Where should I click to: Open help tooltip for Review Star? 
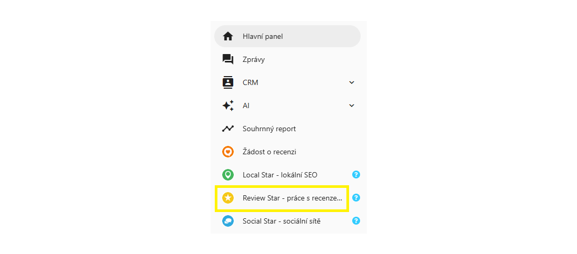click(356, 198)
